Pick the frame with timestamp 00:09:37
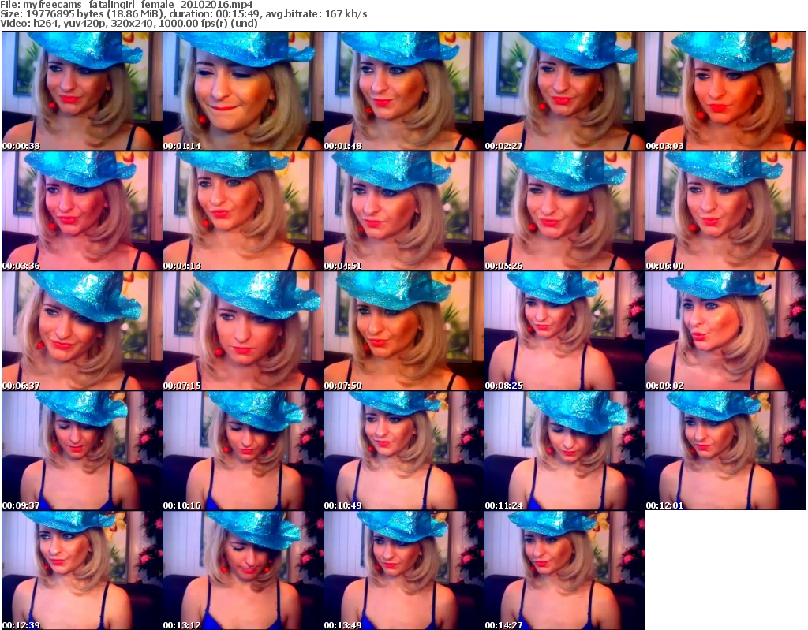This screenshot has width=808, height=630. [x=81, y=451]
